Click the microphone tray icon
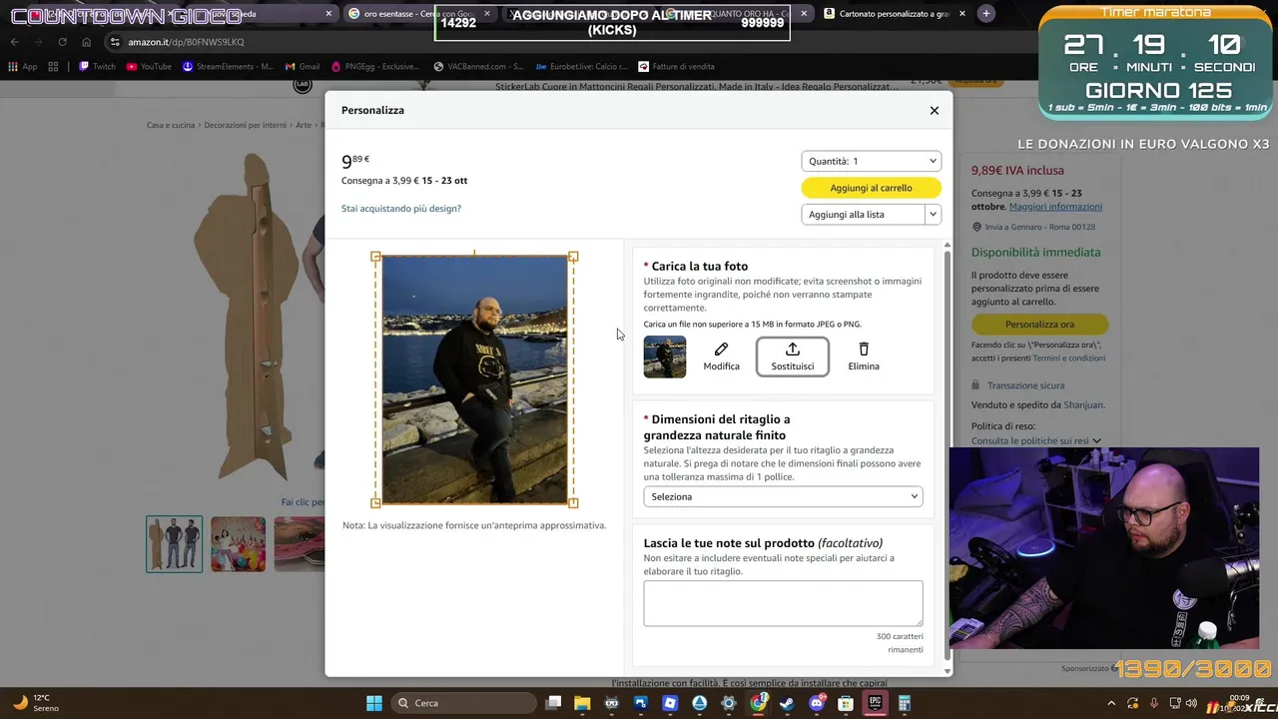The width and height of the screenshot is (1278, 719). [1154, 703]
